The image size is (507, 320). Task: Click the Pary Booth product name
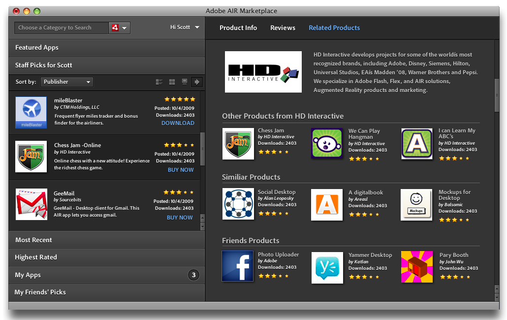(x=454, y=255)
